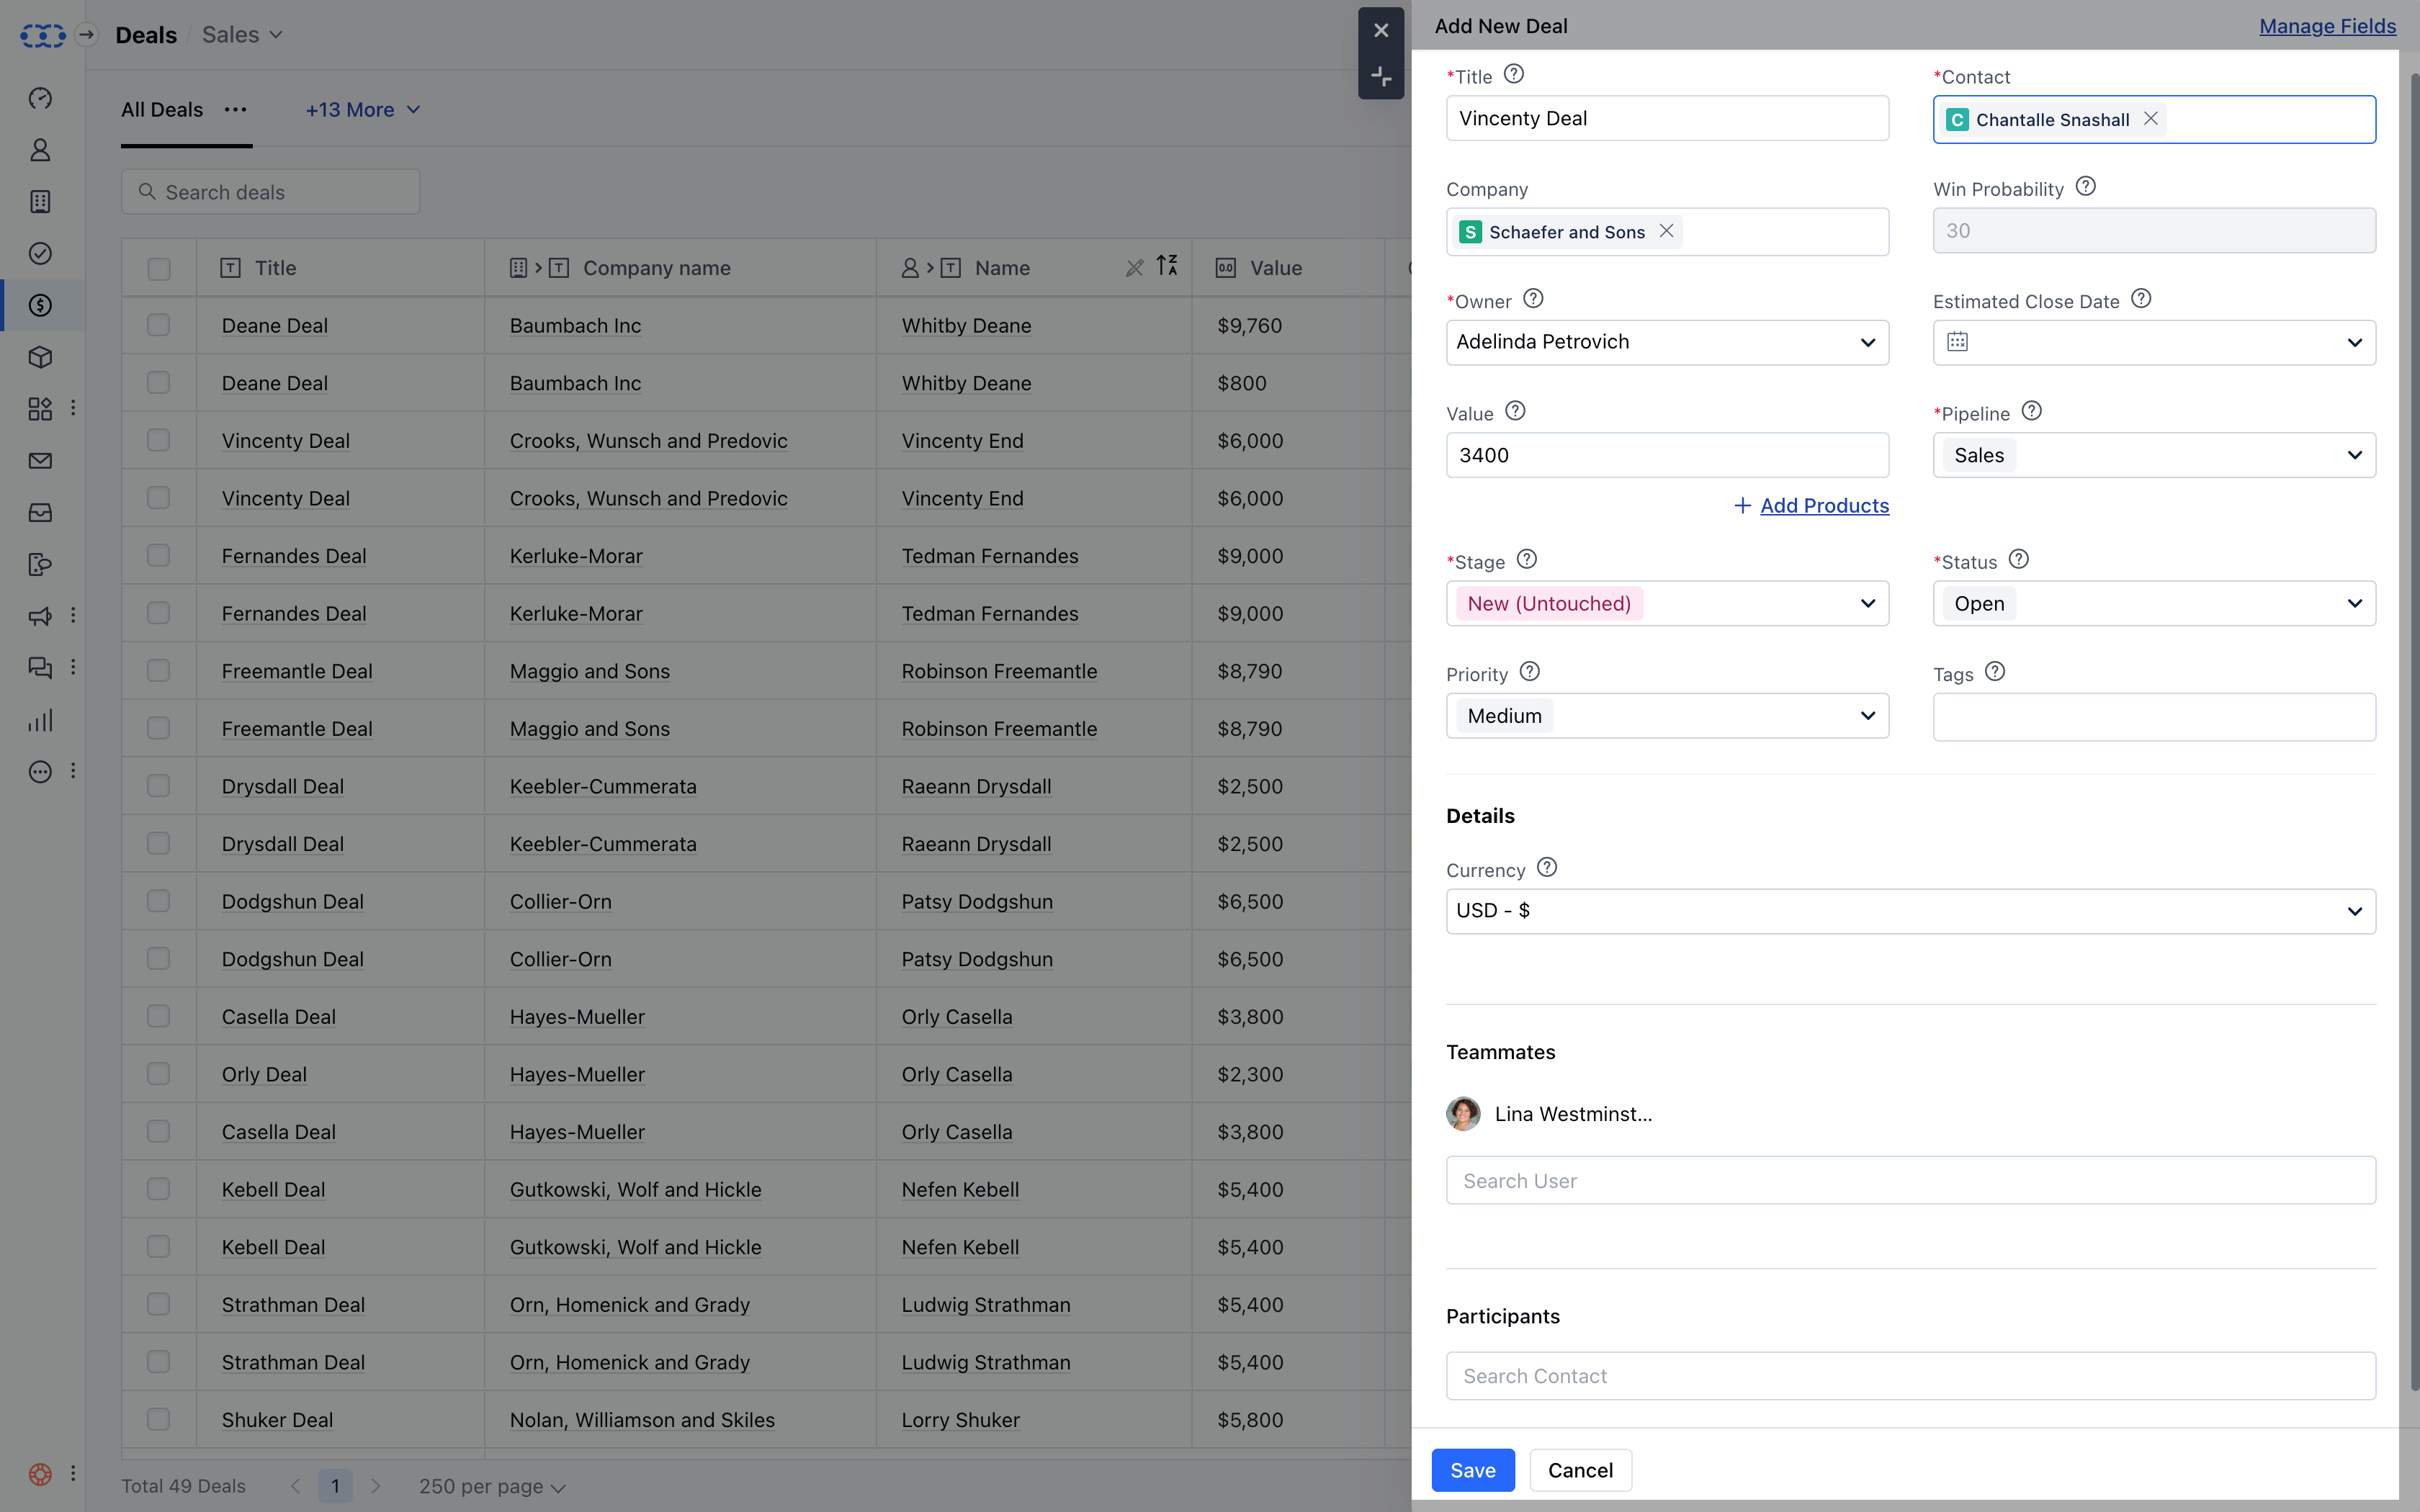Check the first Fernandes Deal row checkbox
The width and height of the screenshot is (2420, 1512).
tap(159, 555)
